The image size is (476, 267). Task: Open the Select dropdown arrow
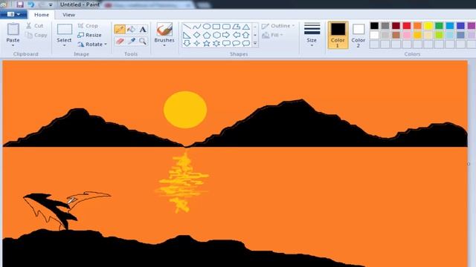[65, 45]
